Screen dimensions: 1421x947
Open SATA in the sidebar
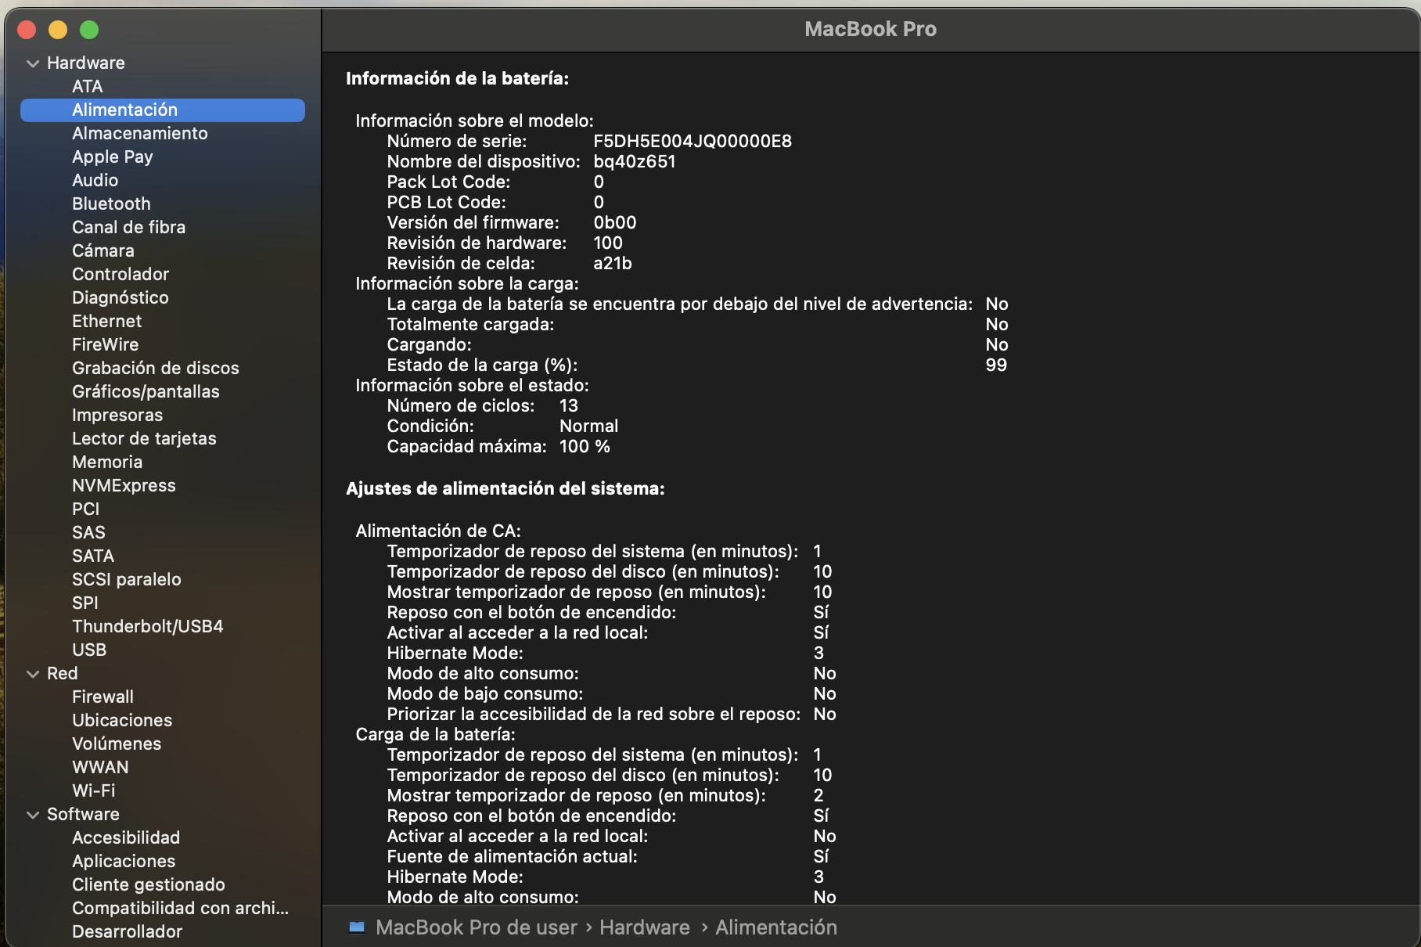point(93,556)
